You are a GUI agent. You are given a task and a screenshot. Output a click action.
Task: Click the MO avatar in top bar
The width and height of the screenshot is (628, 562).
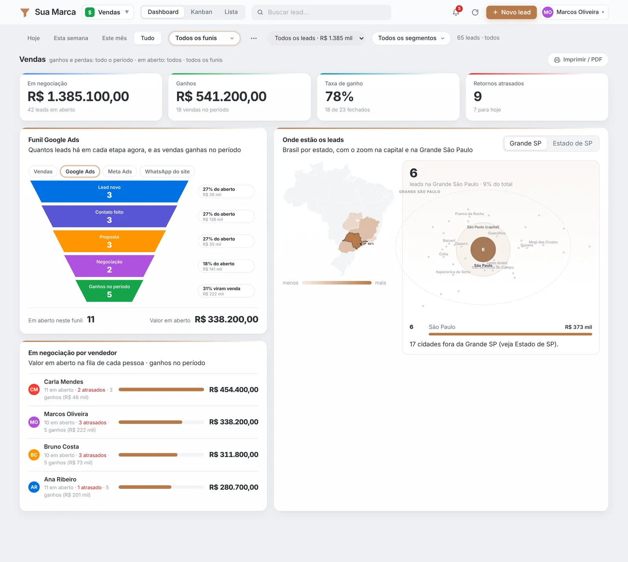click(x=548, y=12)
